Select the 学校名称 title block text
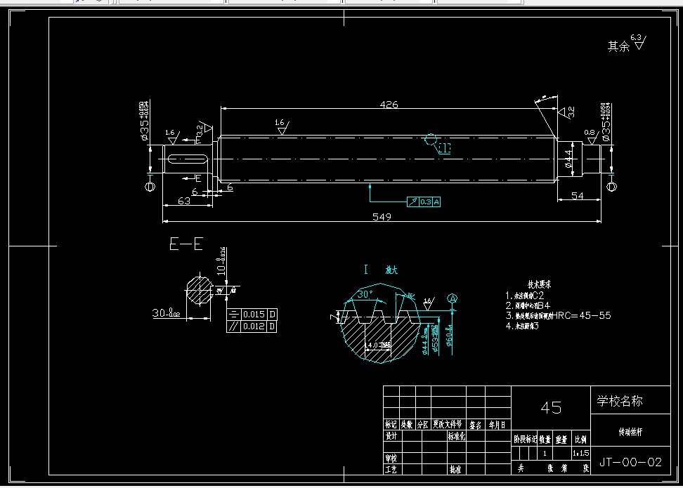 tap(619, 401)
